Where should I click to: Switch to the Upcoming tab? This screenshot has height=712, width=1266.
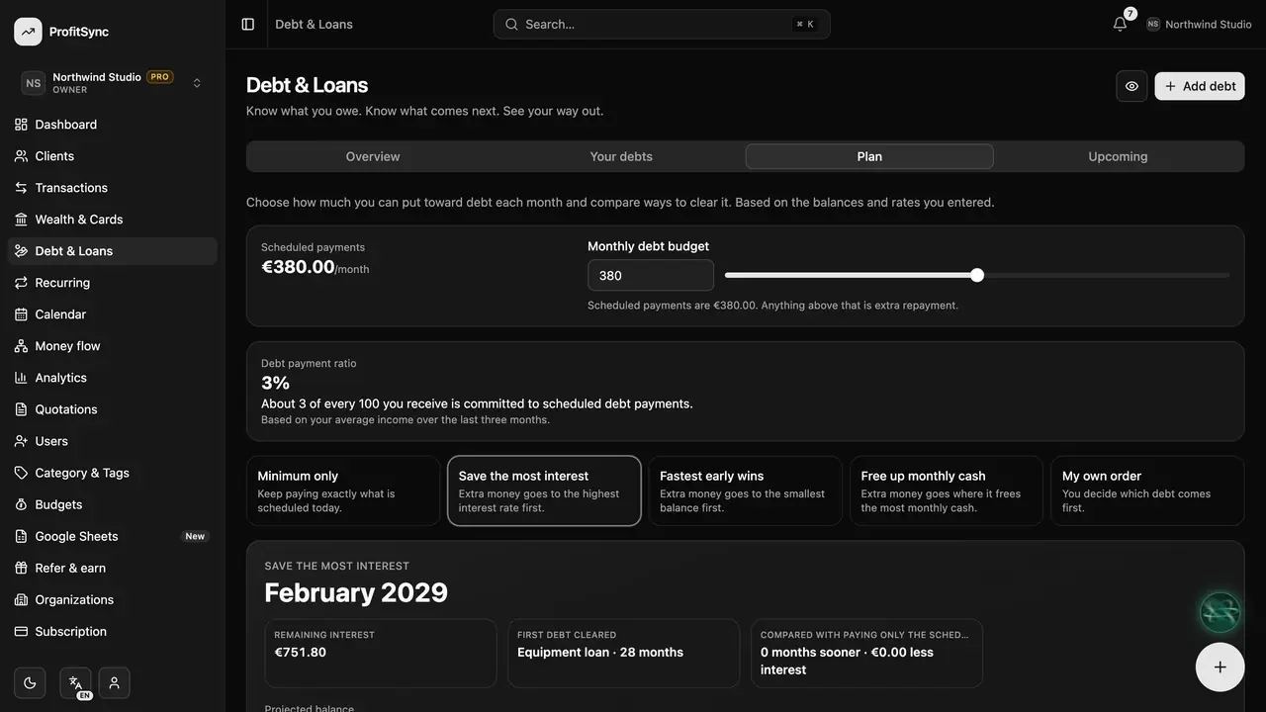click(1118, 156)
